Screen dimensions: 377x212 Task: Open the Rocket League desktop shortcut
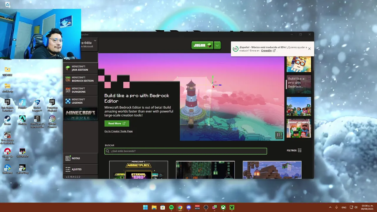[x=37, y=105]
